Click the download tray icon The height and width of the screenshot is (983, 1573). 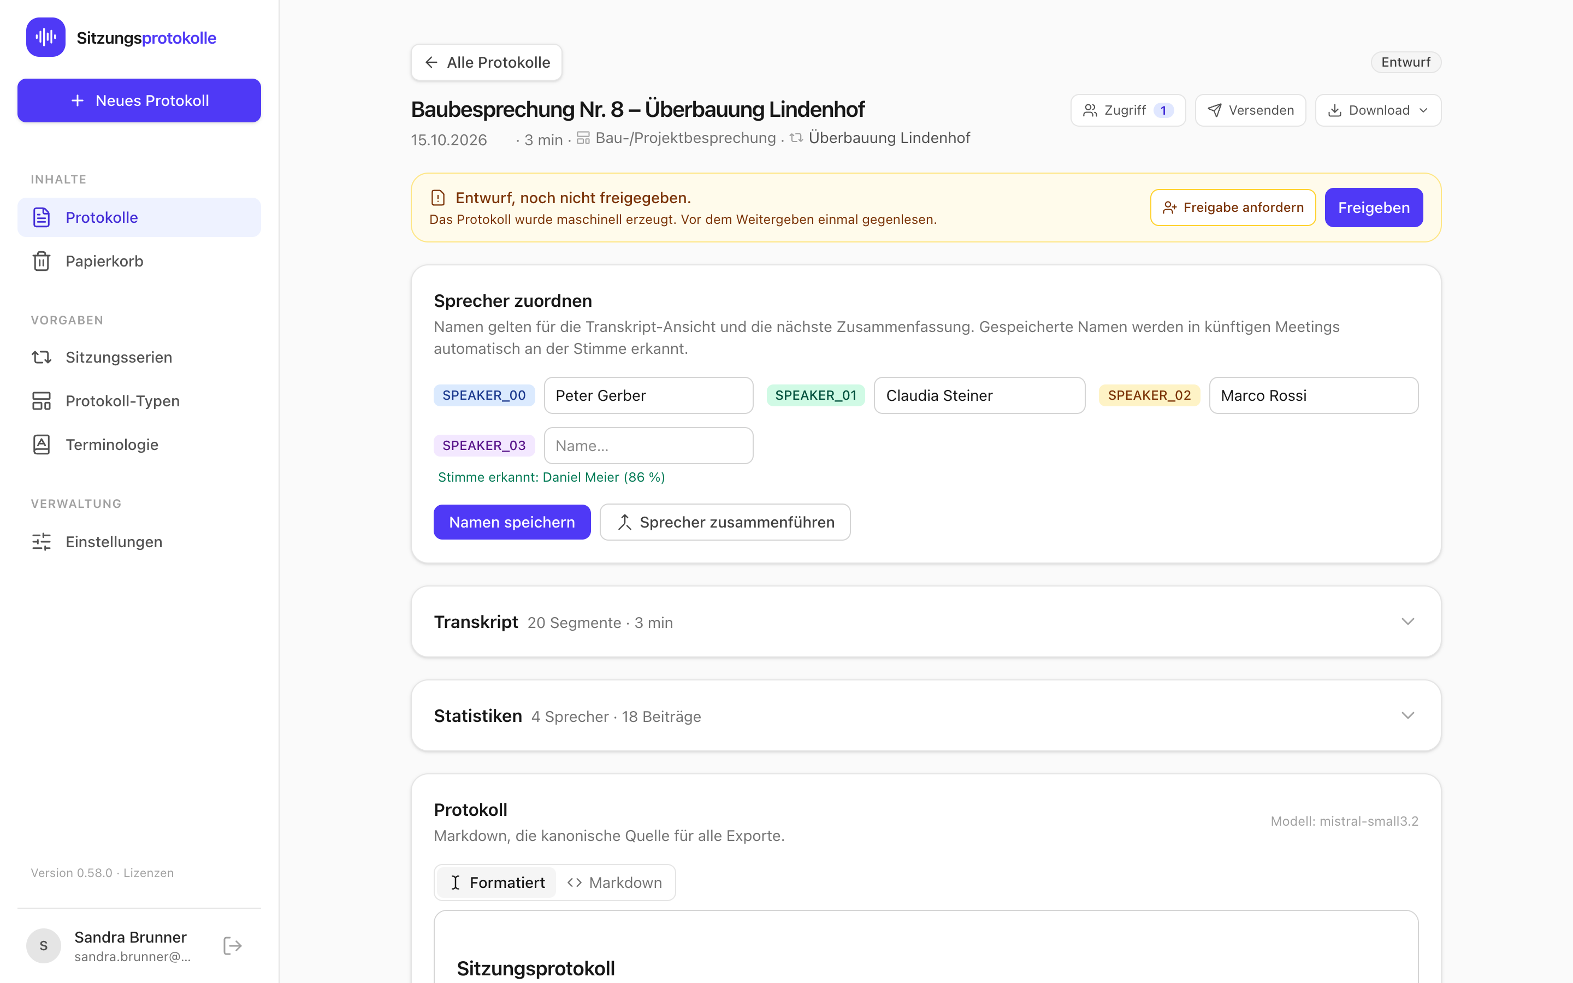coord(1334,110)
